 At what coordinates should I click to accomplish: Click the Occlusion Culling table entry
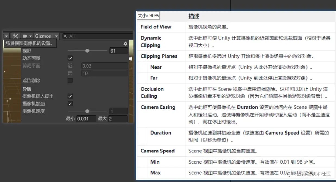pos(152,92)
